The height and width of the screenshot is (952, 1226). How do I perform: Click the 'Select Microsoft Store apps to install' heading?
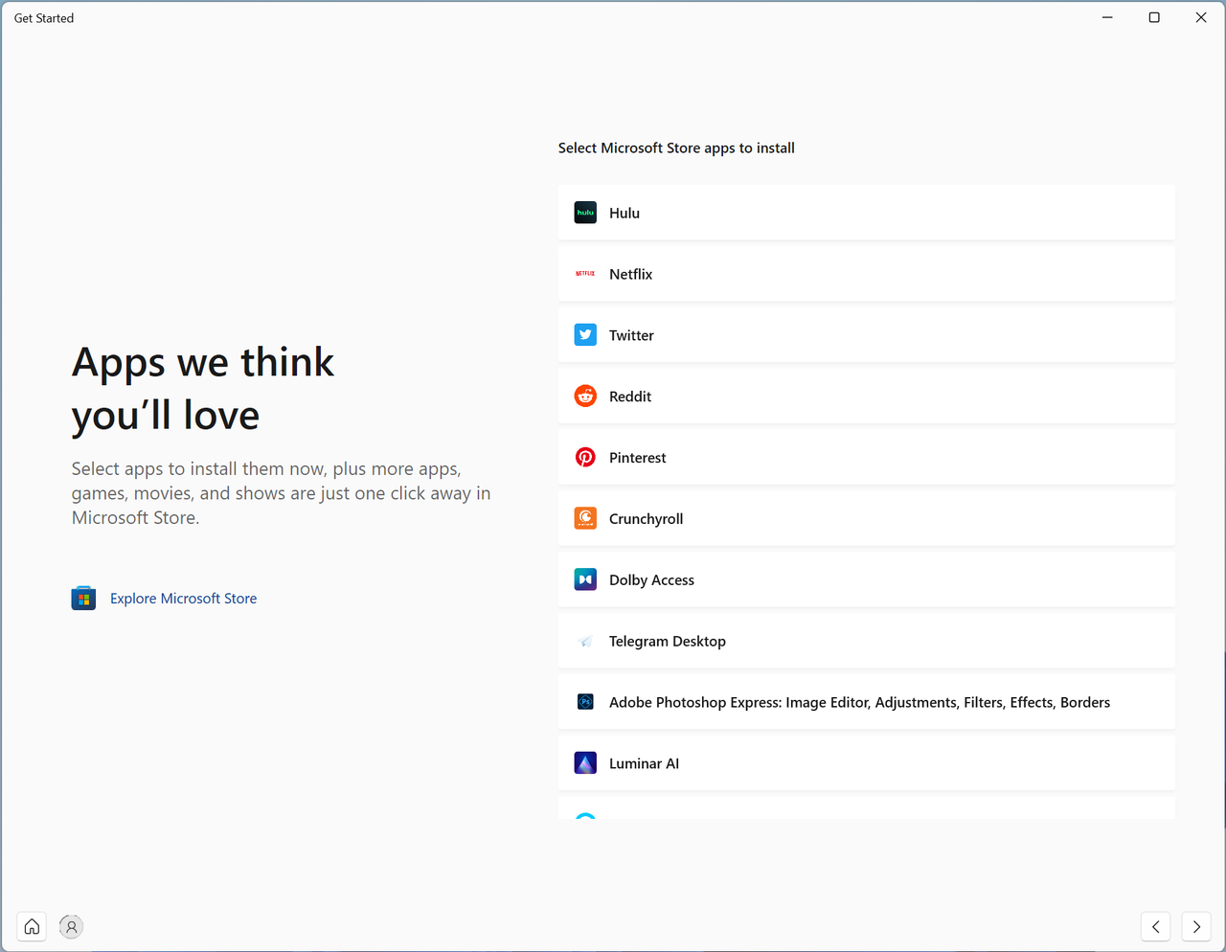click(676, 147)
